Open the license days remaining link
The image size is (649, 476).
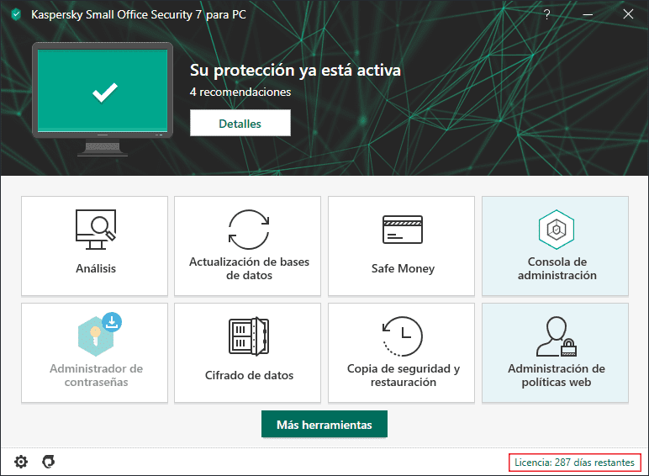pos(575,462)
